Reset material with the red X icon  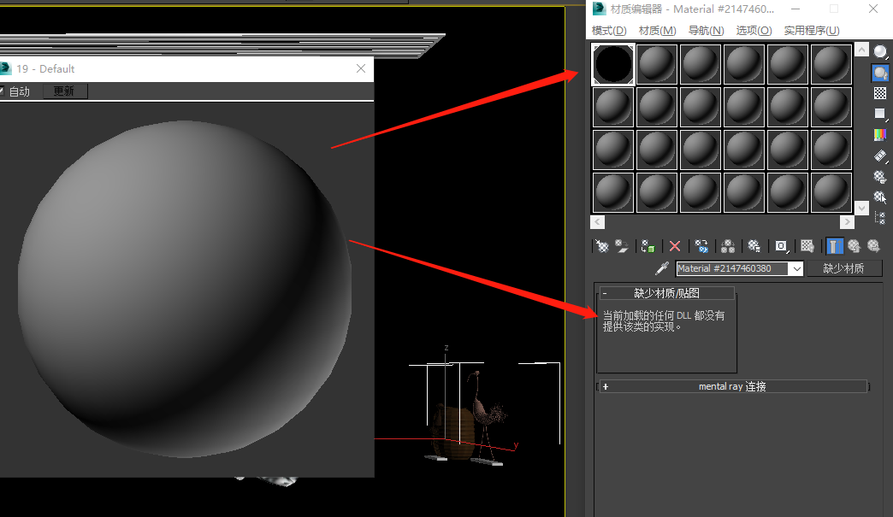(675, 246)
